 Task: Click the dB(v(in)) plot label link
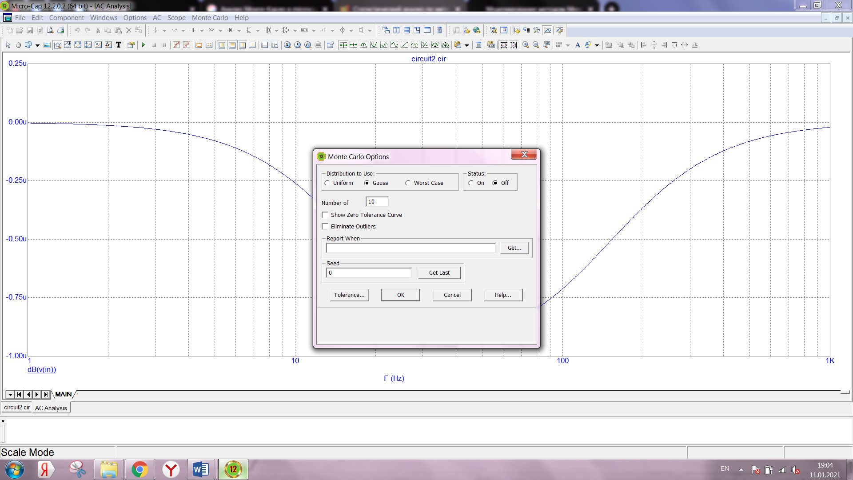42,370
